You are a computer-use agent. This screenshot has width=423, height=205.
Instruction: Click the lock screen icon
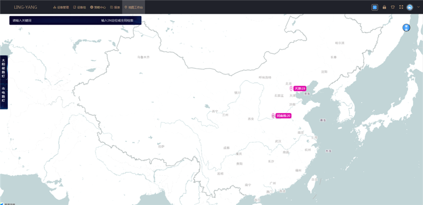coord(384,7)
